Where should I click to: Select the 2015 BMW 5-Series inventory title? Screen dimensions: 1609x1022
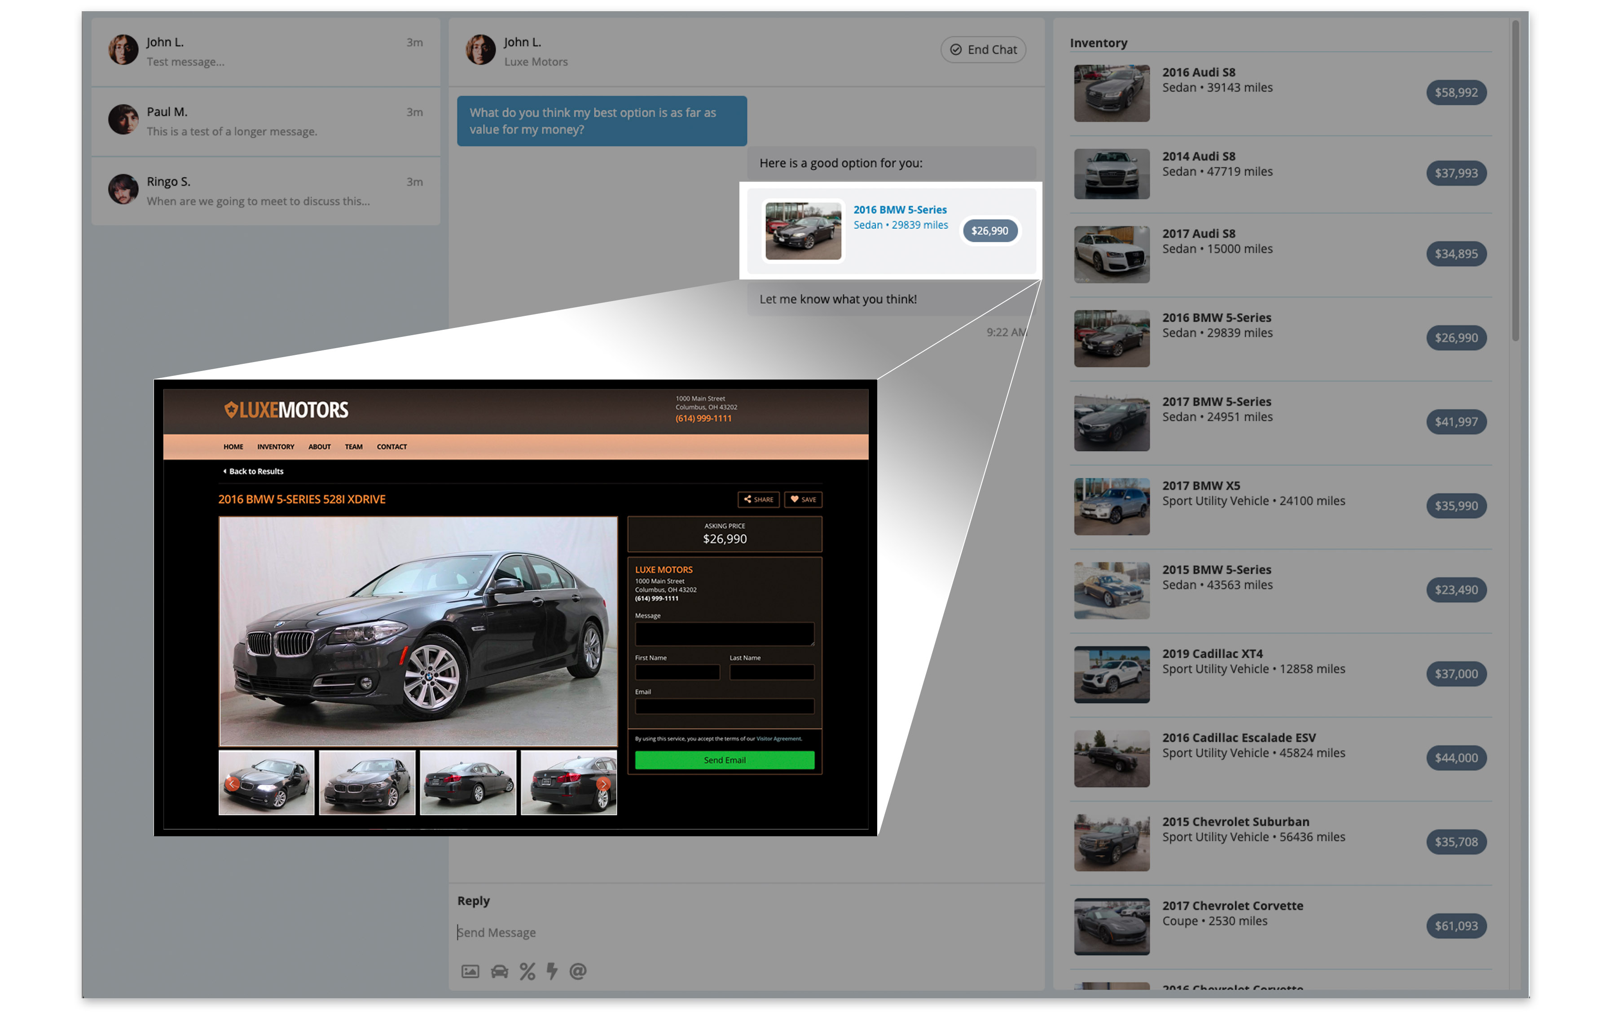pos(1216,570)
